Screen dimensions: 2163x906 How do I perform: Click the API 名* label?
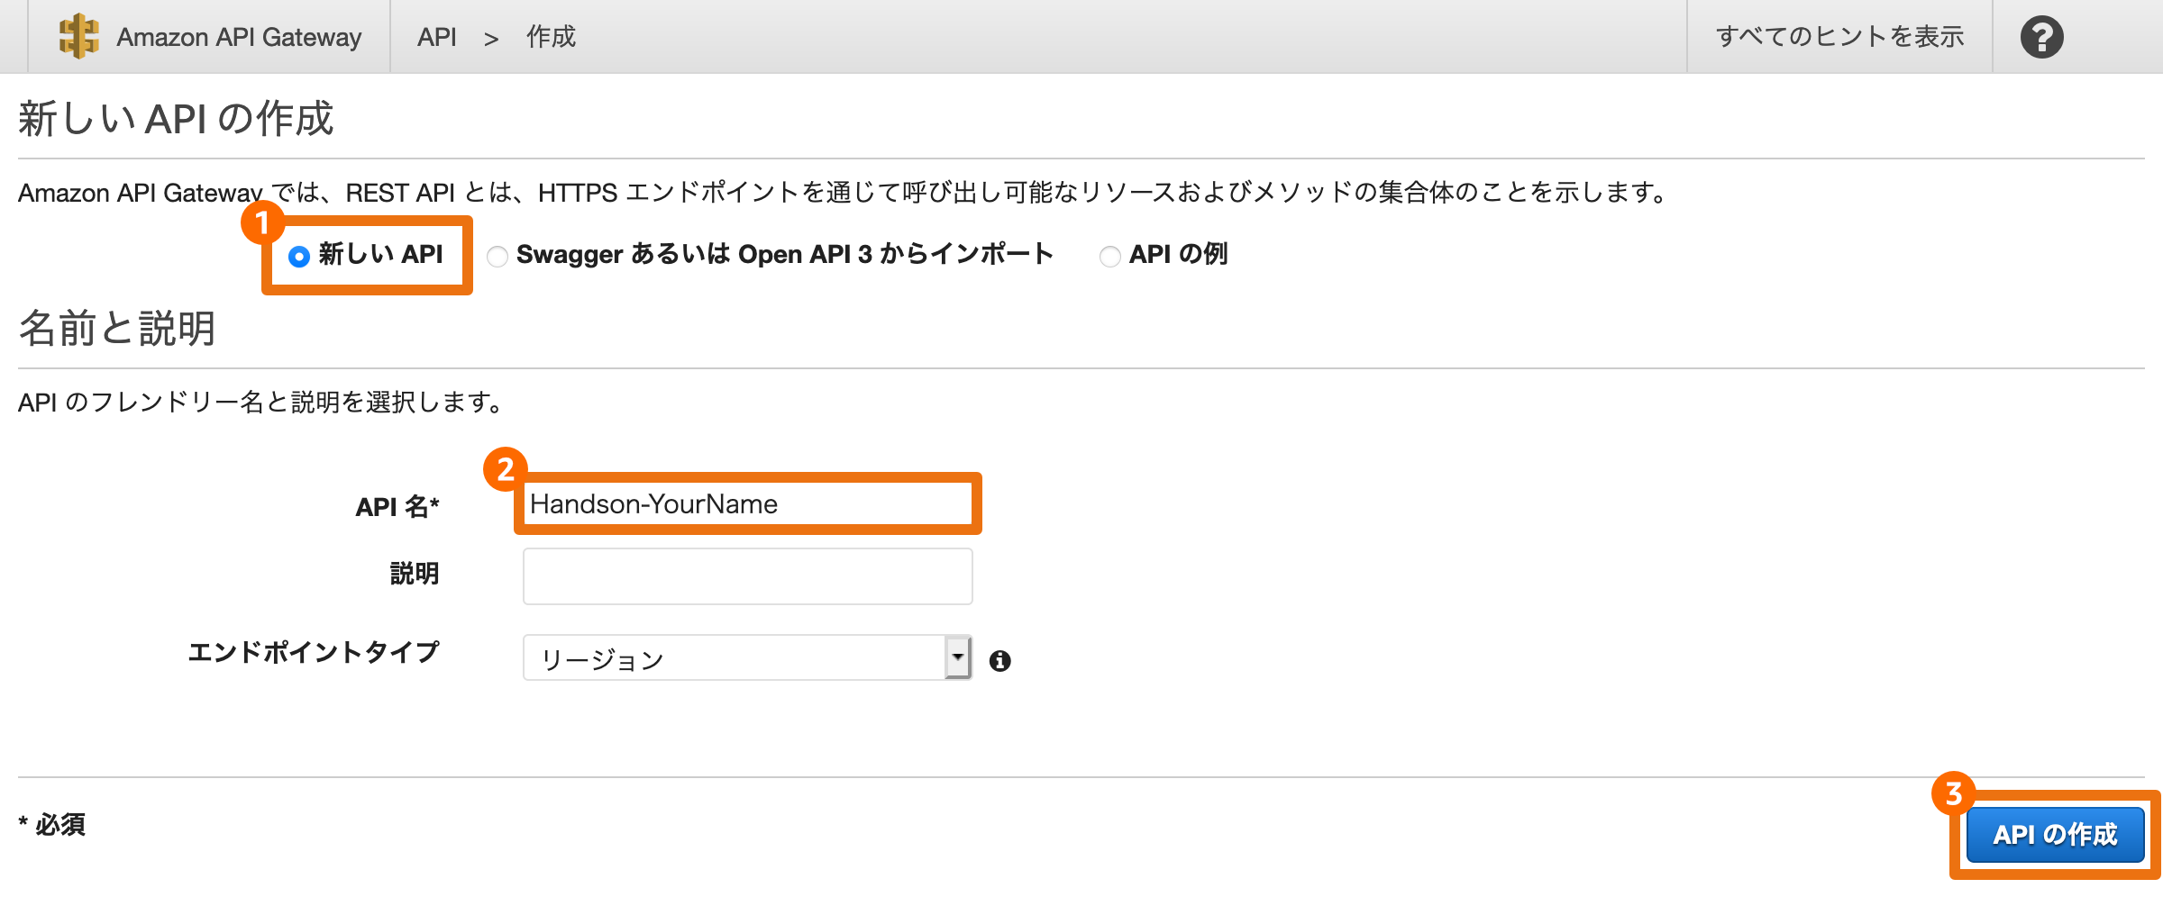pyautogui.click(x=397, y=507)
